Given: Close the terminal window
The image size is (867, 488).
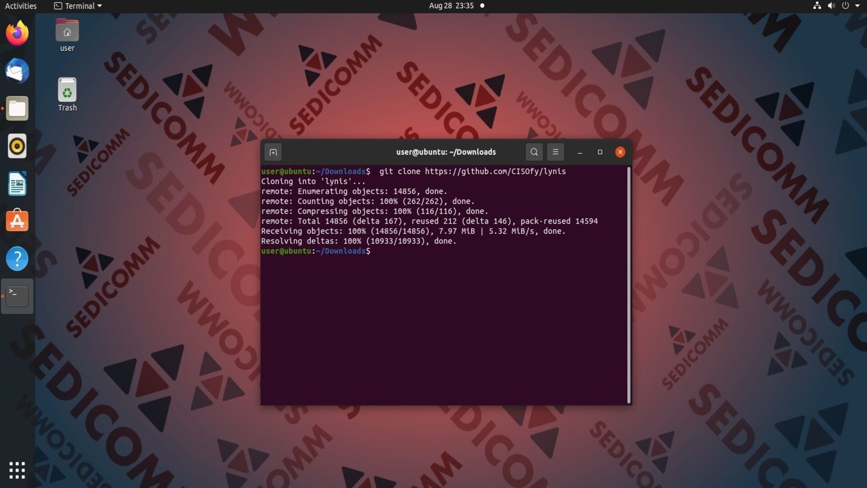Looking at the screenshot, I should 620,152.
